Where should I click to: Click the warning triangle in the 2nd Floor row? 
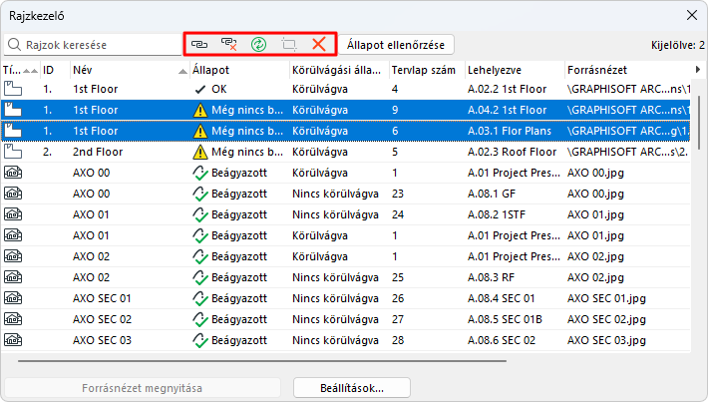point(200,152)
